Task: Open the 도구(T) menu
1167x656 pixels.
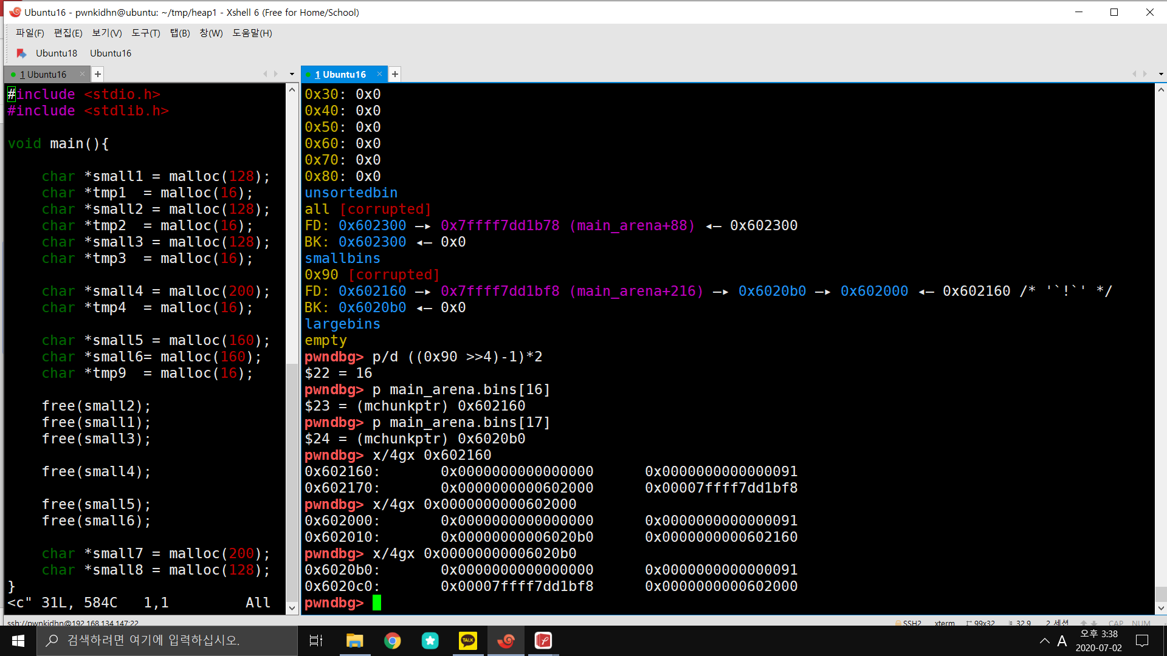Action: (146, 33)
